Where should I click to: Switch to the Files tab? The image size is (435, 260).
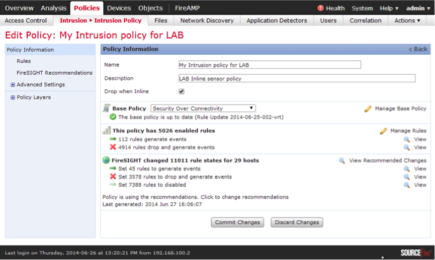click(161, 21)
